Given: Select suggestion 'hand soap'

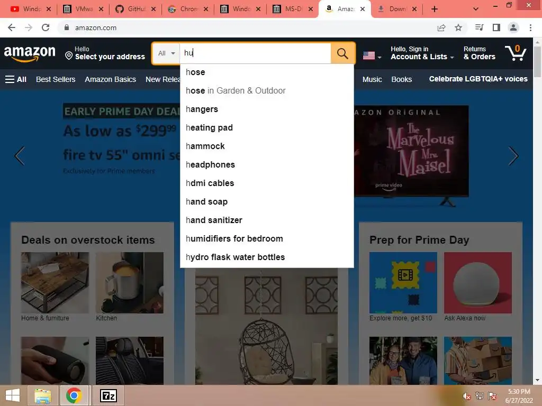Looking at the screenshot, I should (x=267, y=201).
